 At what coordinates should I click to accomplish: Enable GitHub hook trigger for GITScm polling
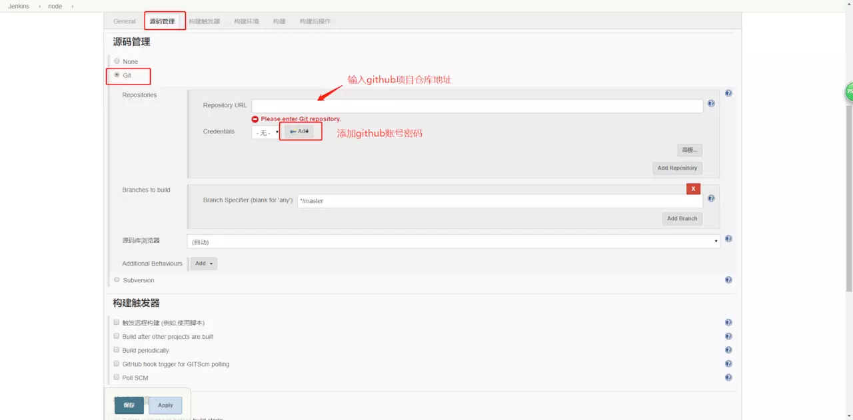click(x=117, y=363)
